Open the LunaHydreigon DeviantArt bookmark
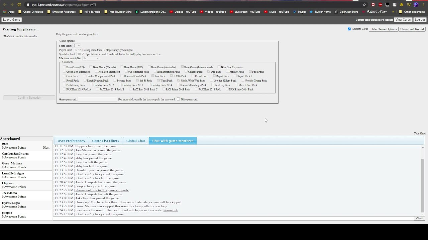The width and height of the screenshot is (428, 240). [x=150, y=12]
